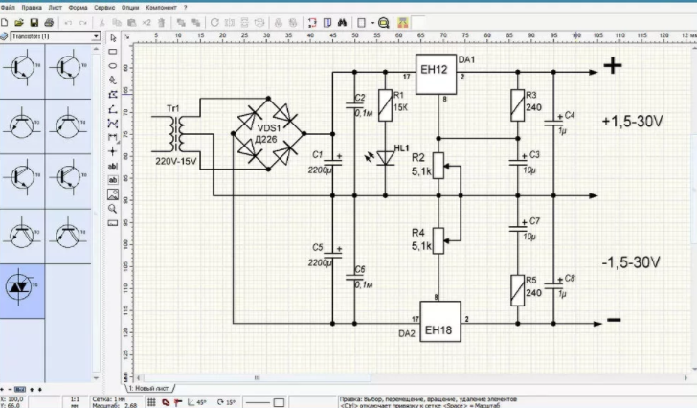Open the Форма menu
The height and width of the screenshot is (408, 697).
[x=78, y=7]
